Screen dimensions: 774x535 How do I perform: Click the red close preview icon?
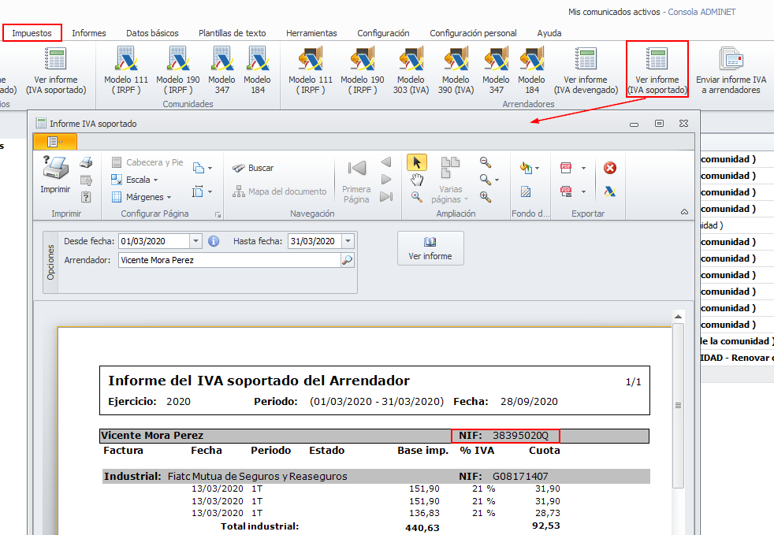[609, 168]
